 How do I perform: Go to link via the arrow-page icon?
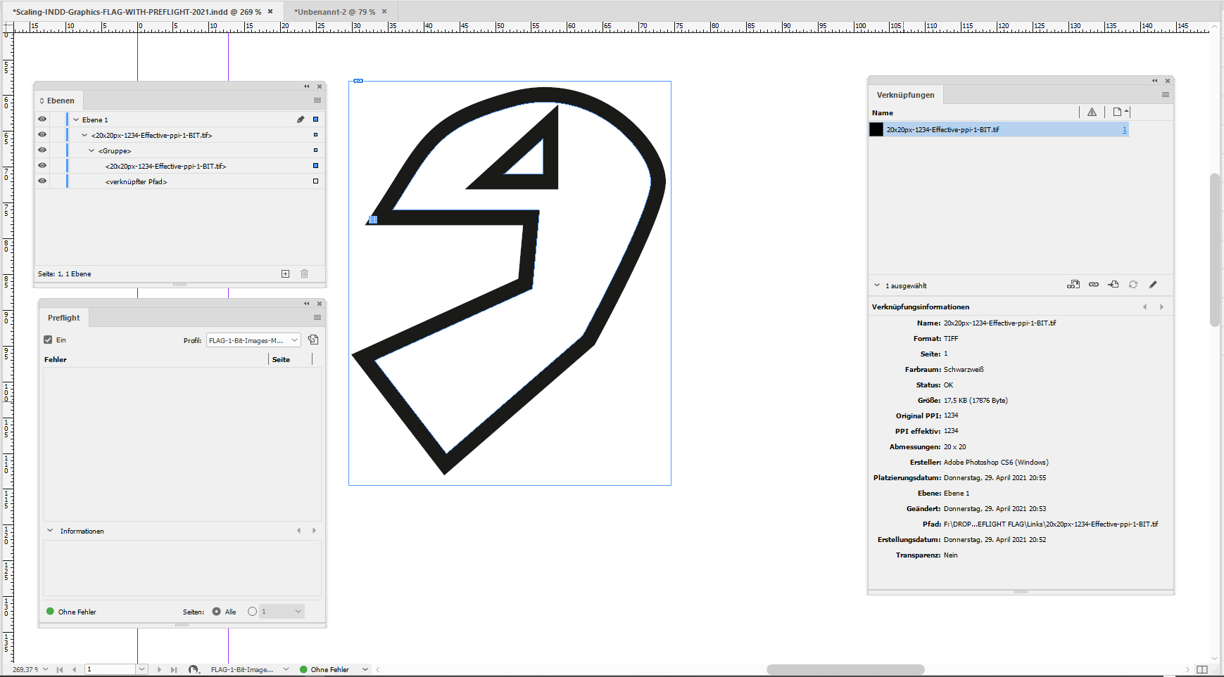1114,285
